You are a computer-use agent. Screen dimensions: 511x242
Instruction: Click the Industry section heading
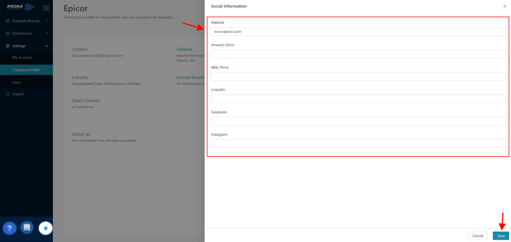[x=80, y=78]
